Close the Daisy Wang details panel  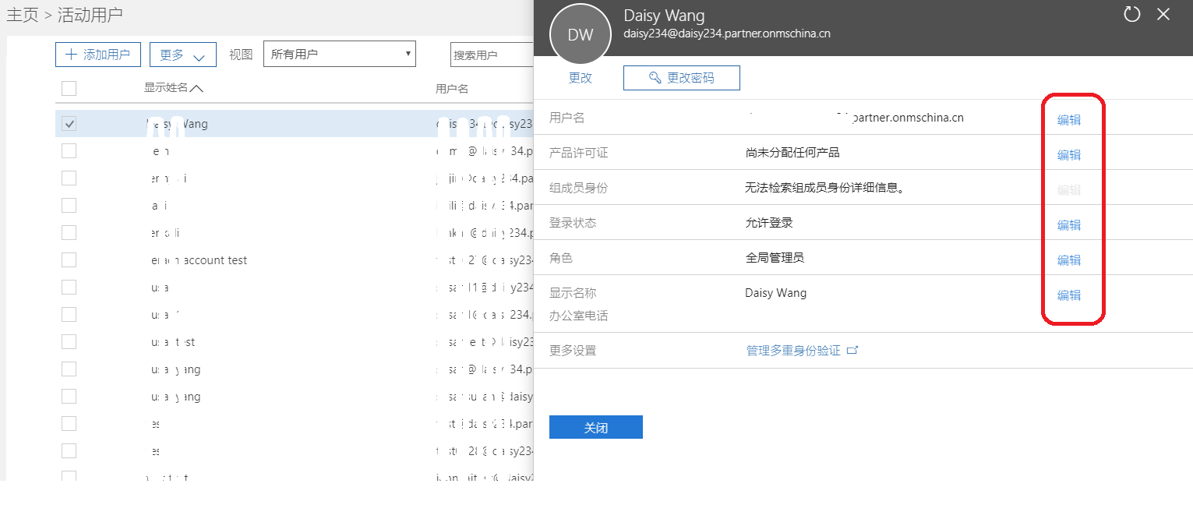[1163, 14]
